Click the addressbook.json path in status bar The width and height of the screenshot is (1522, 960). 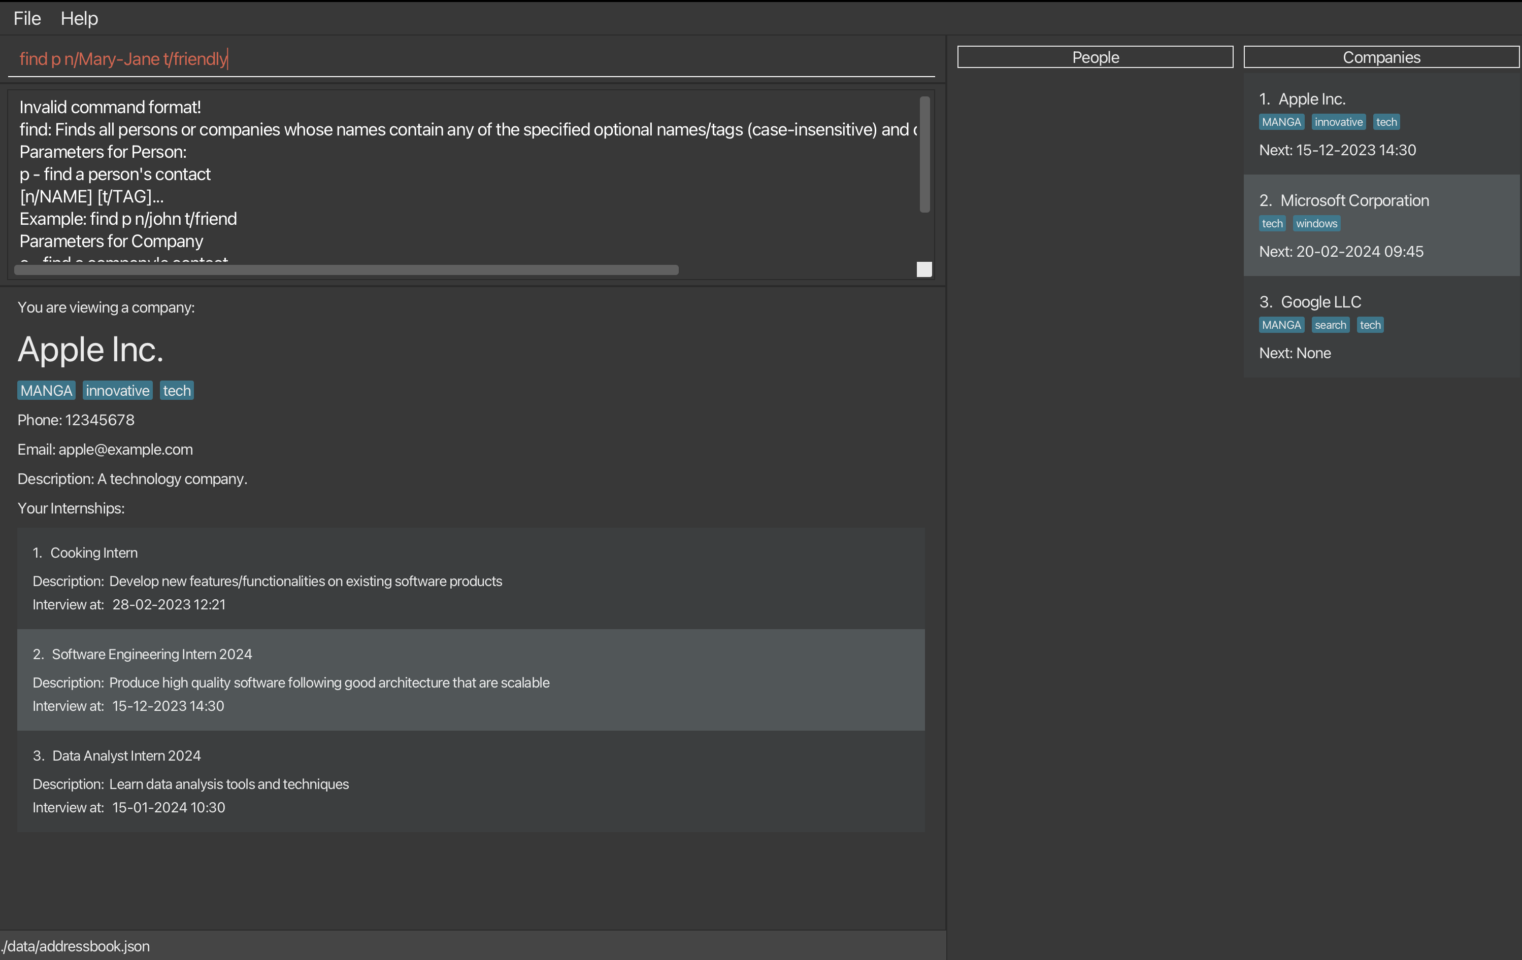tap(76, 946)
